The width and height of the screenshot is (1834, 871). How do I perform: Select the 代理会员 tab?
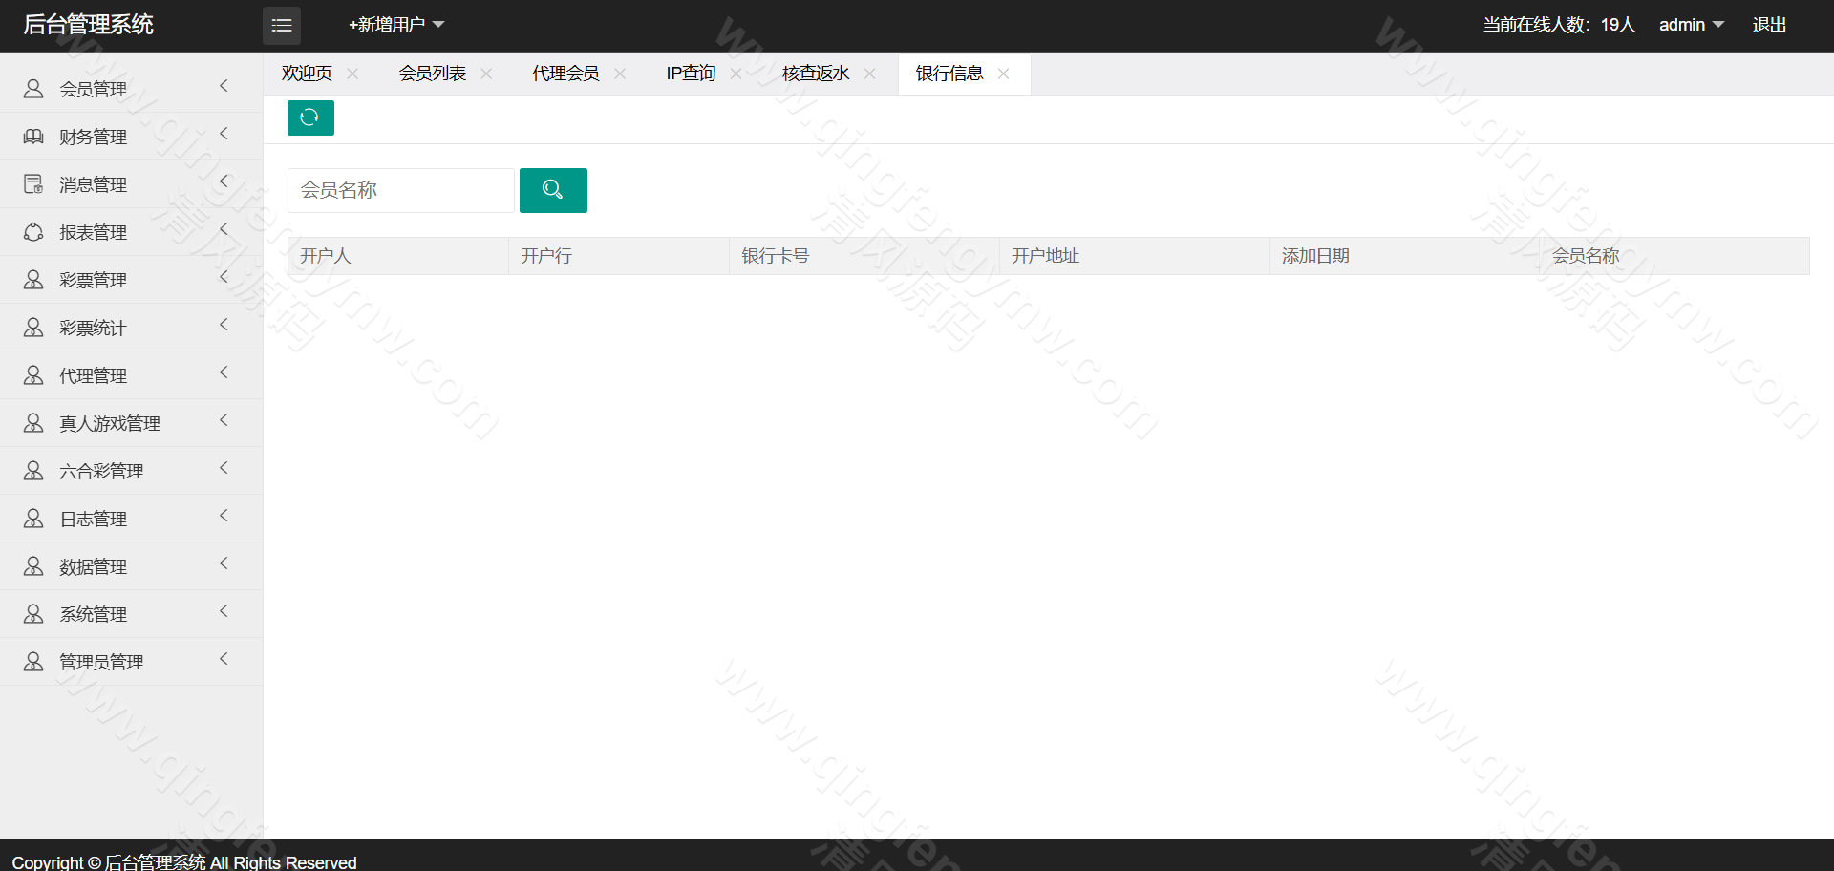[x=565, y=74]
